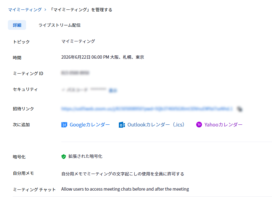Add meeting via Googleカレンダー link text
This screenshot has height=197, width=272.
[90, 125]
